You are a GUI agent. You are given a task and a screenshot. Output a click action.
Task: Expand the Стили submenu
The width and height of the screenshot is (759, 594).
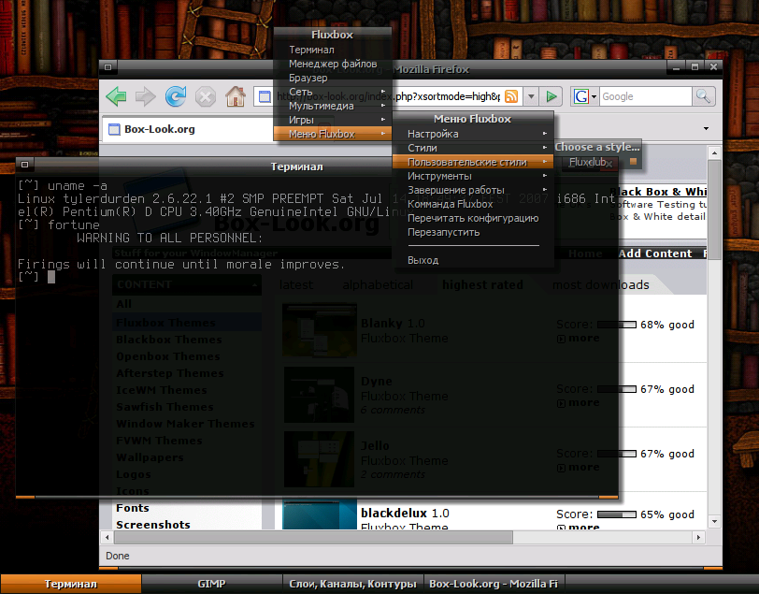(473, 148)
